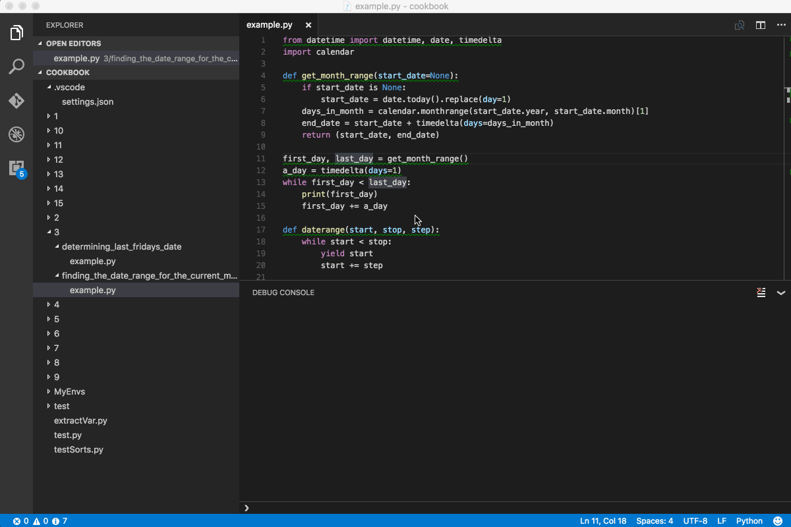791x527 pixels.
Task: Click the DEBUG CONSOLE panel title
Action: [283, 292]
